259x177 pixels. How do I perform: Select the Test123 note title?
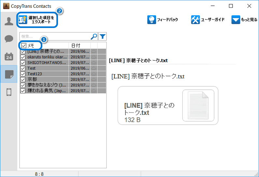35,74
